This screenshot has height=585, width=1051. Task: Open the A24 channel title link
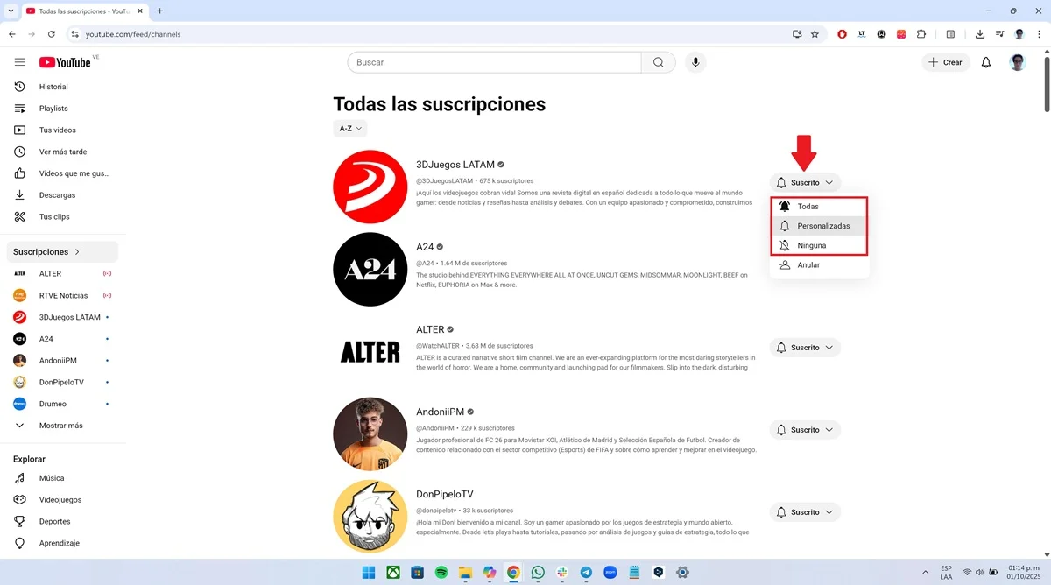pos(424,247)
